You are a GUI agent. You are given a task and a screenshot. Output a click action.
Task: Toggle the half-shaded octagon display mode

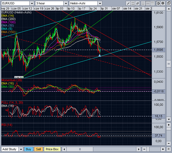(x=158, y=3)
